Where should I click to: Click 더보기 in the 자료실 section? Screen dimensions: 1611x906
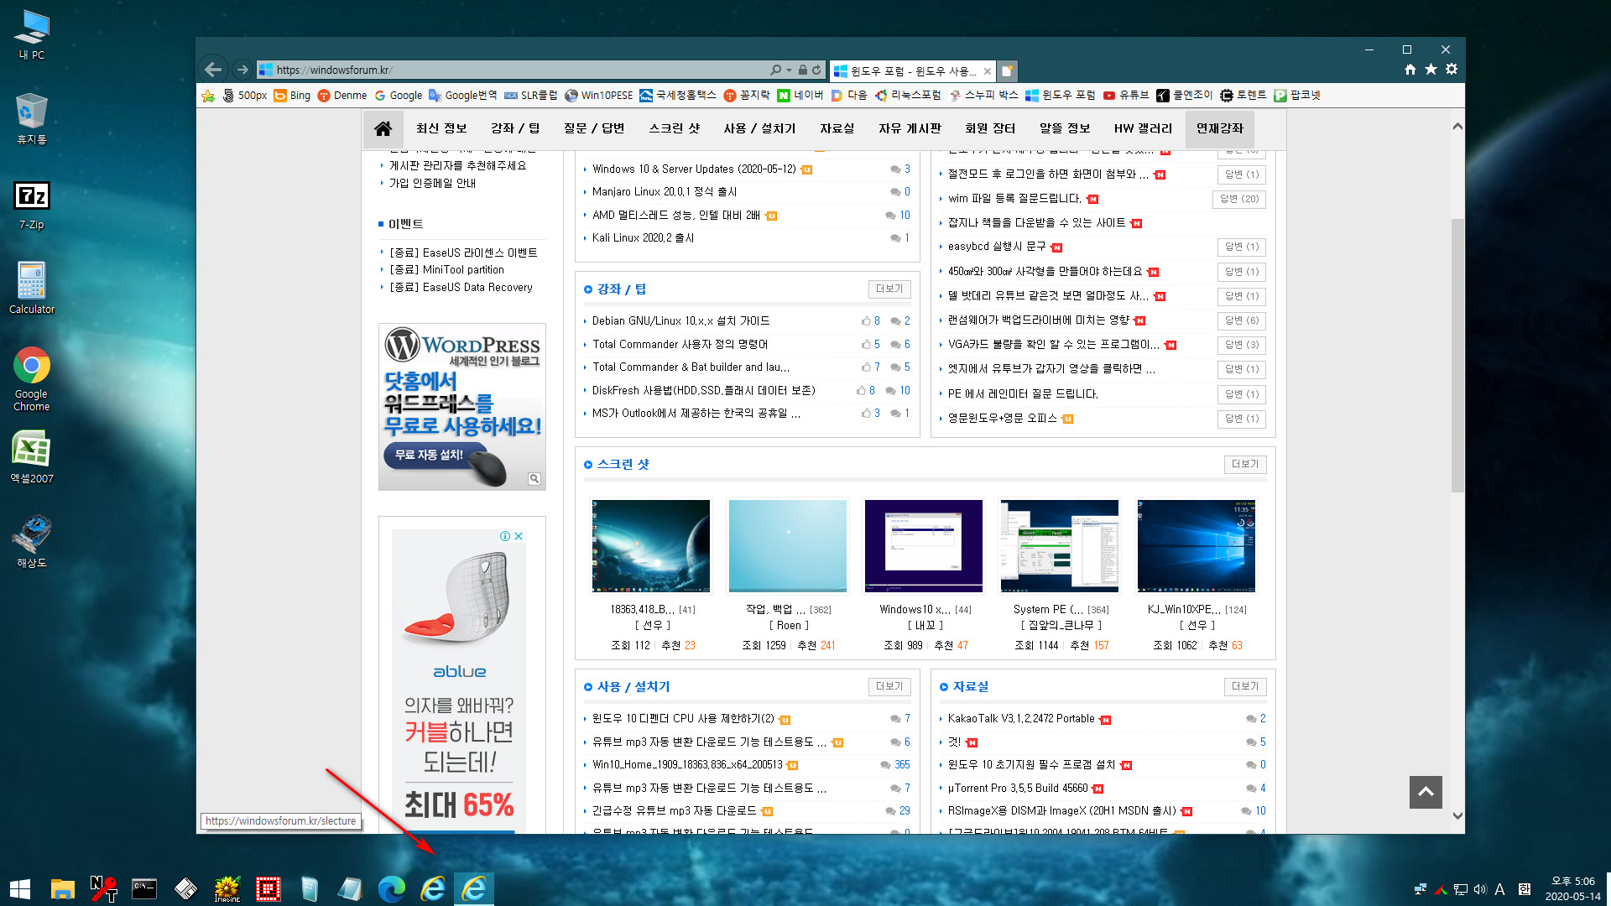pyautogui.click(x=1245, y=687)
